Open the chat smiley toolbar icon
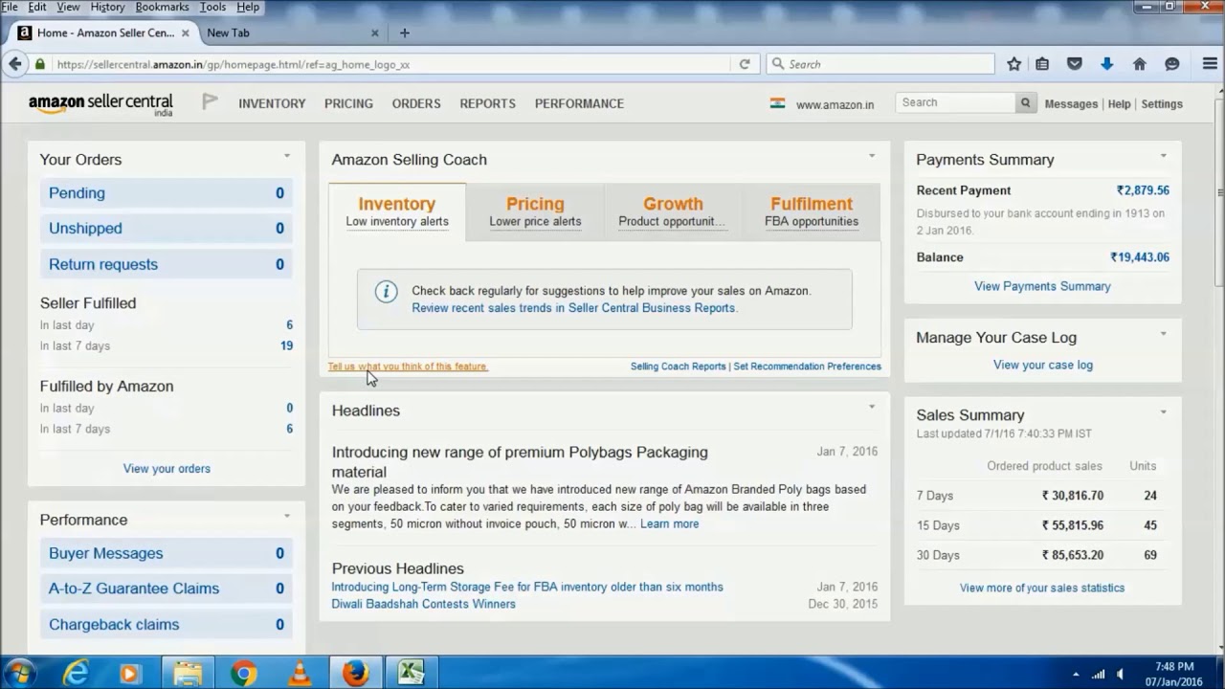The width and height of the screenshot is (1225, 689). point(1171,64)
